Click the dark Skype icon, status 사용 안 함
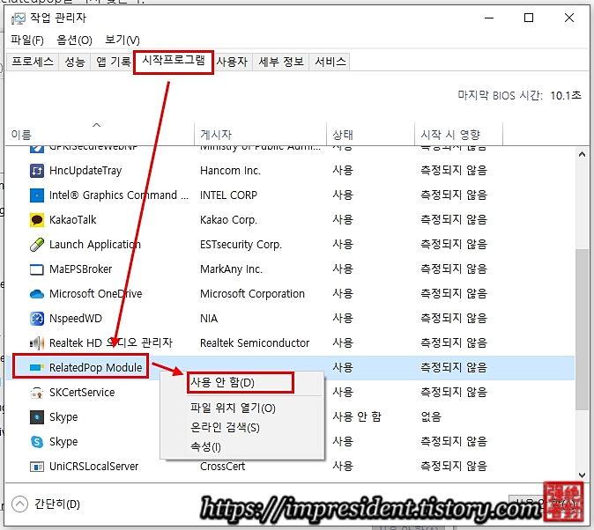The image size is (594, 530). (x=37, y=417)
